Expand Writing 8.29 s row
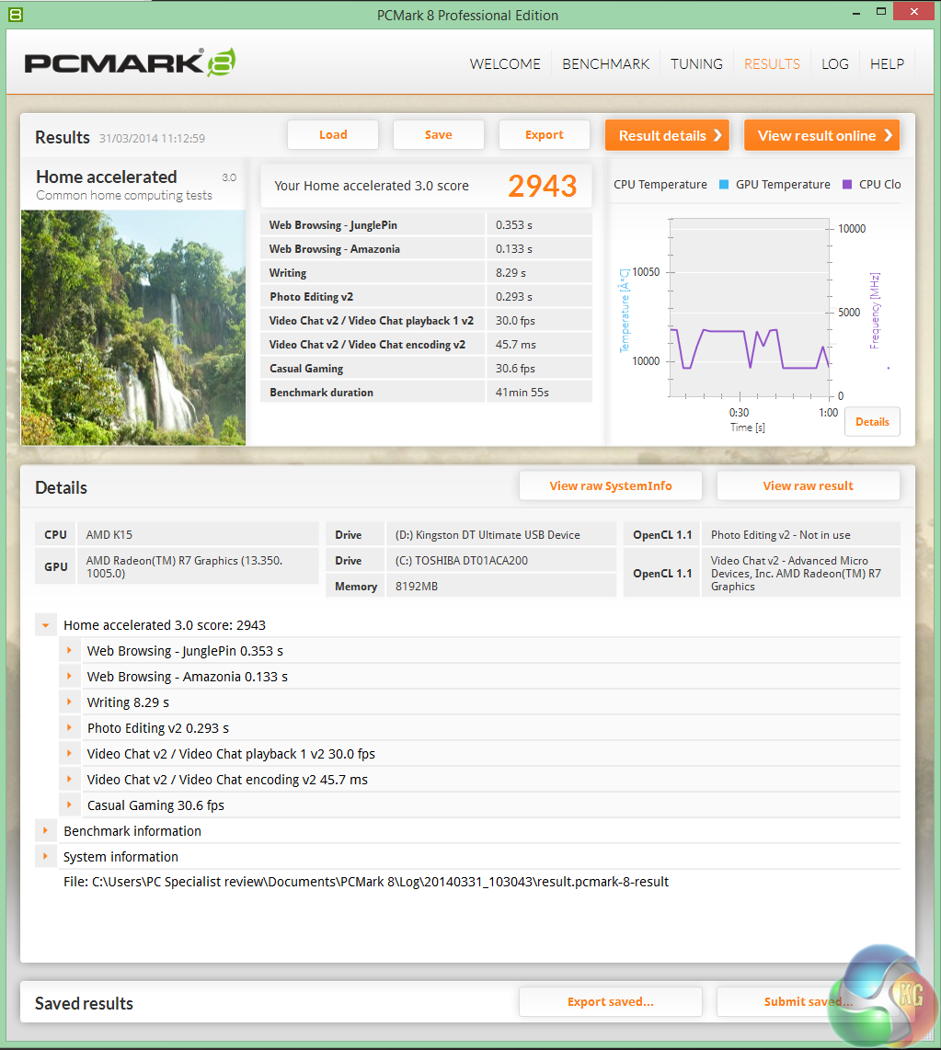This screenshot has width=941, height=1050. coord(69,702)
